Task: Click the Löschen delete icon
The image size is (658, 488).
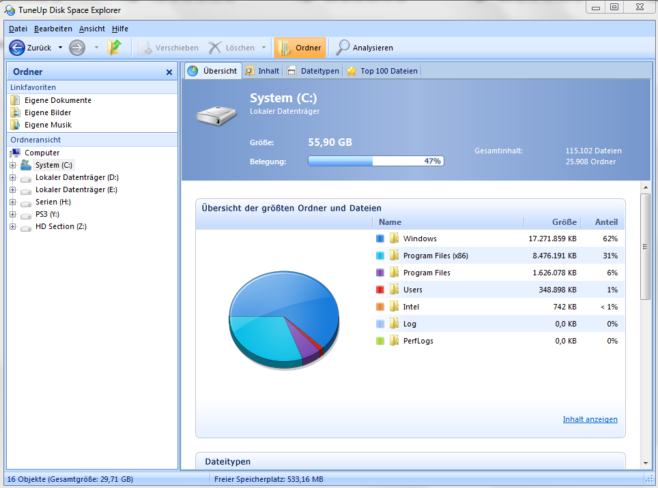Action: coord(215,48)
